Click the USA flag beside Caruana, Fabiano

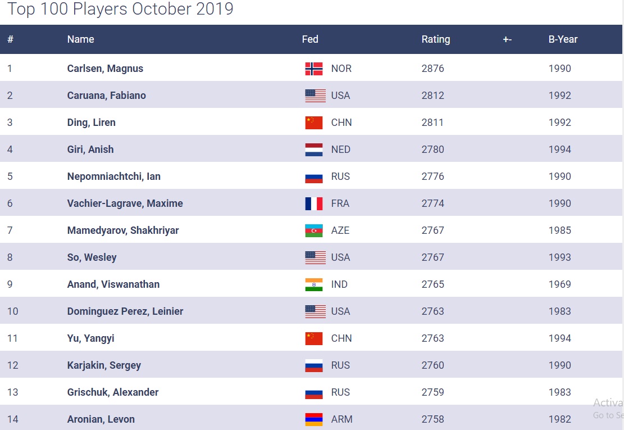[315, 96]
